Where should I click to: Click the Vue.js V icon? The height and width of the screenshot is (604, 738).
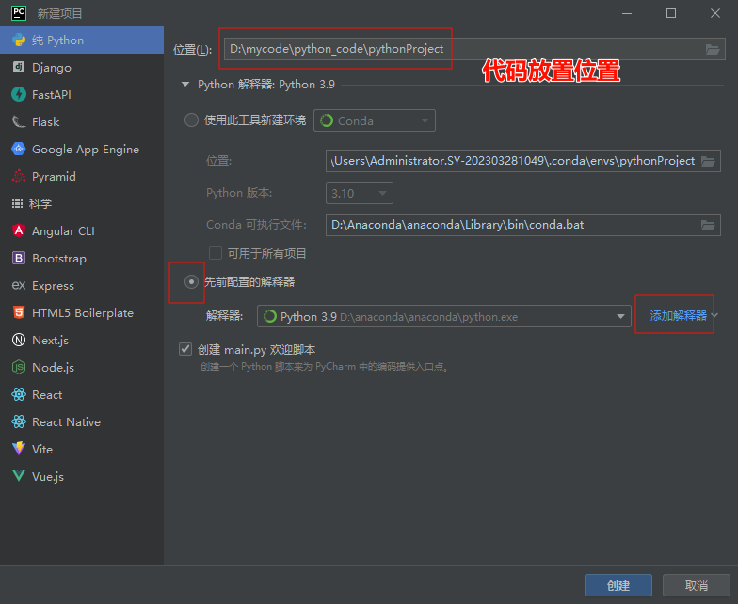pos(19,476)
